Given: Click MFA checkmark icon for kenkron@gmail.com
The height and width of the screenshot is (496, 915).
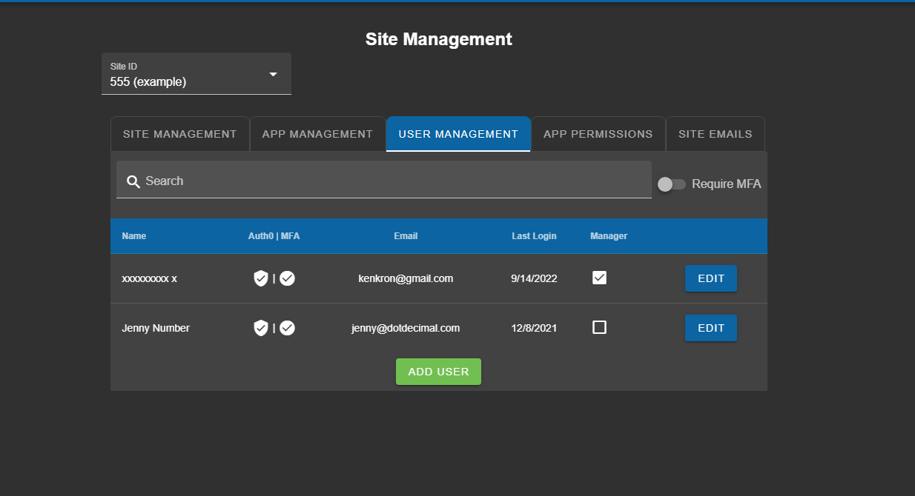Looking at the screenshot, I should click(288, 278).
